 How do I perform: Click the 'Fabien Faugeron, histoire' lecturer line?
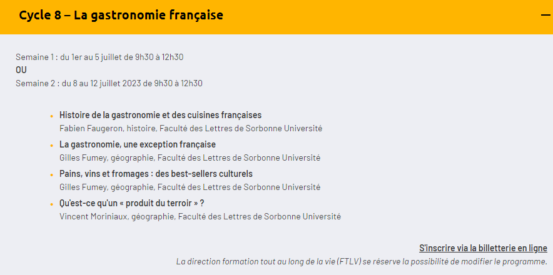click(191, 128)
